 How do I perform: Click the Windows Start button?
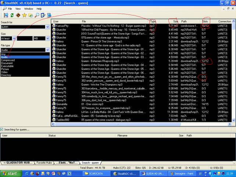[11, 174]
